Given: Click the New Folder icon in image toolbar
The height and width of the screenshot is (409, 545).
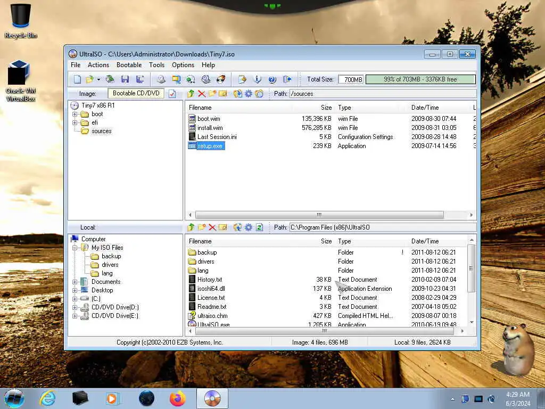Looking at the screenshot, I should (212, 94).
